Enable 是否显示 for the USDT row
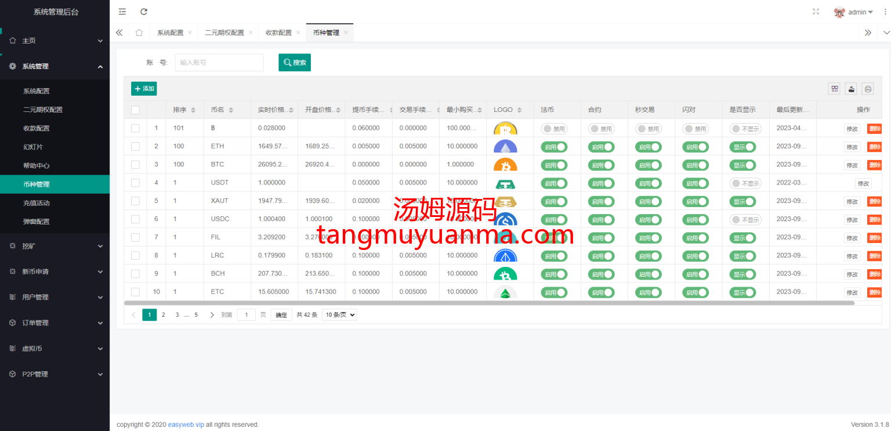The width and height of the screenshot is (891, 431). [x=745, y=183]
